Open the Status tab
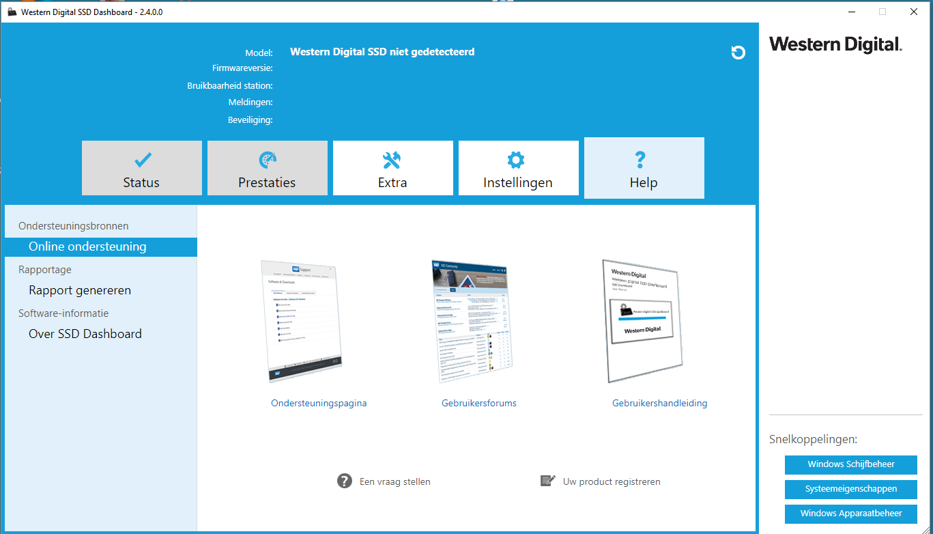The image size is (933, 534). [142, 168]
